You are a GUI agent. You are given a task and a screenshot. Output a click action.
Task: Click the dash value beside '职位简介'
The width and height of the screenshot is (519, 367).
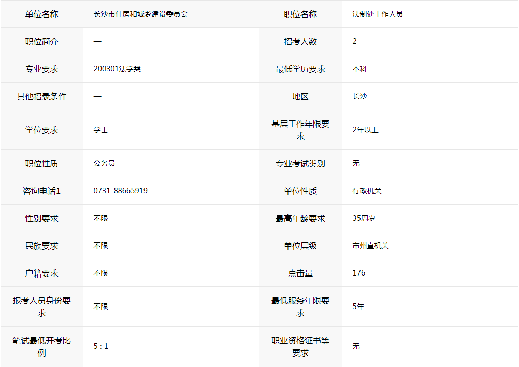(x=97, y=42)
